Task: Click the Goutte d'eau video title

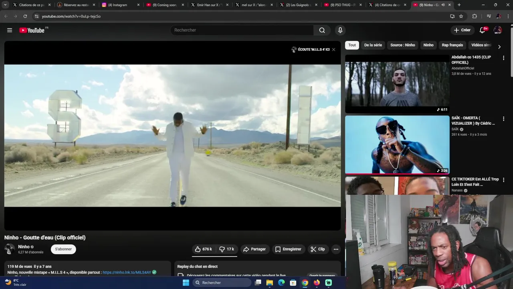Action: (x=45, y=238)
